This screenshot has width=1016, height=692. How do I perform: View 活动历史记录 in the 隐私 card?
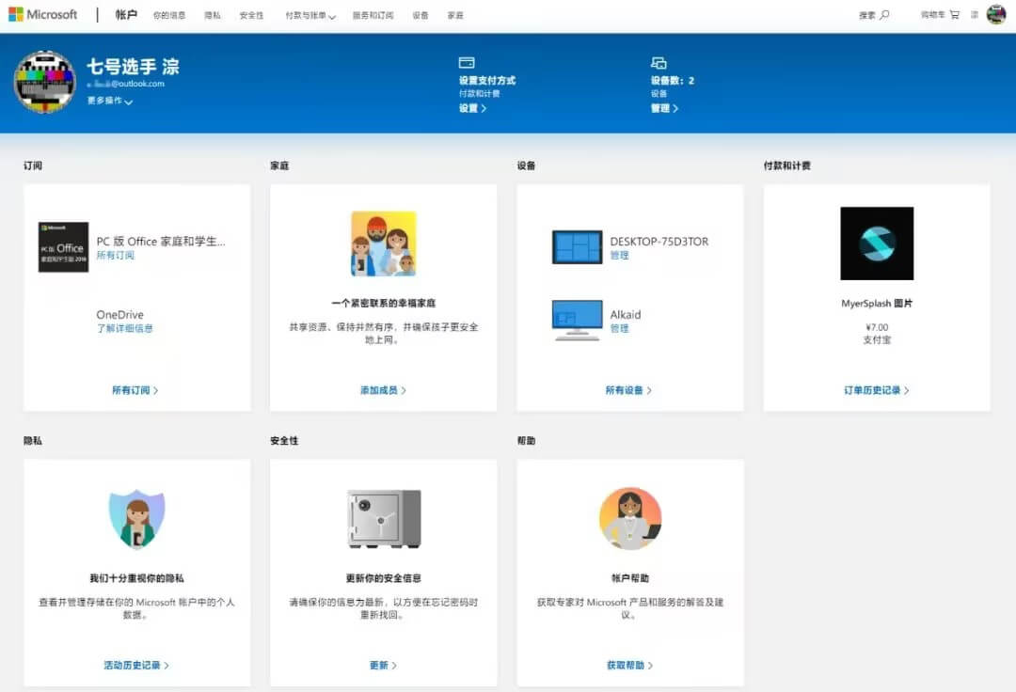tap(133, 664)
